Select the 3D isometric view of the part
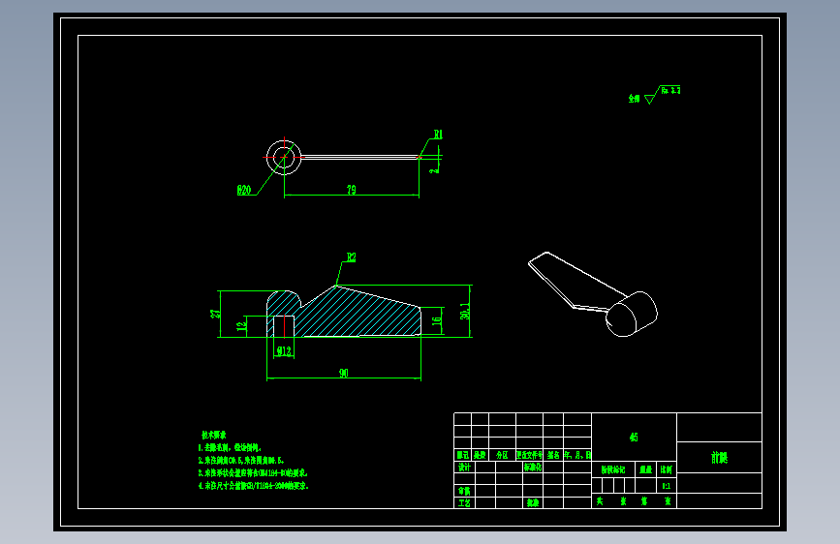This screenshot has width=840, height=544. pos(593,294)
